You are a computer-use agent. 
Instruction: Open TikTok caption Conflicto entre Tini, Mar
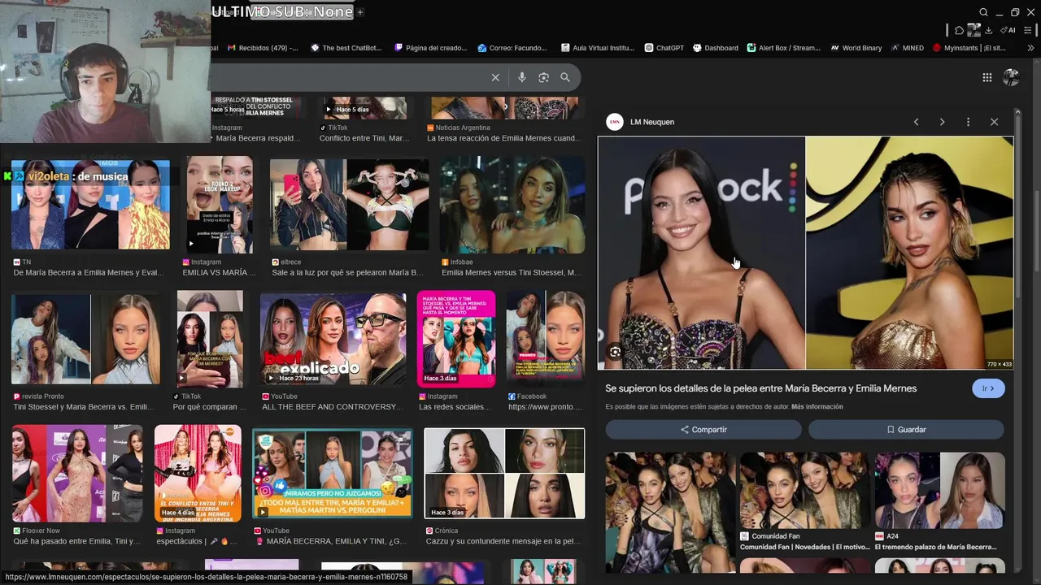coord(364,138)
